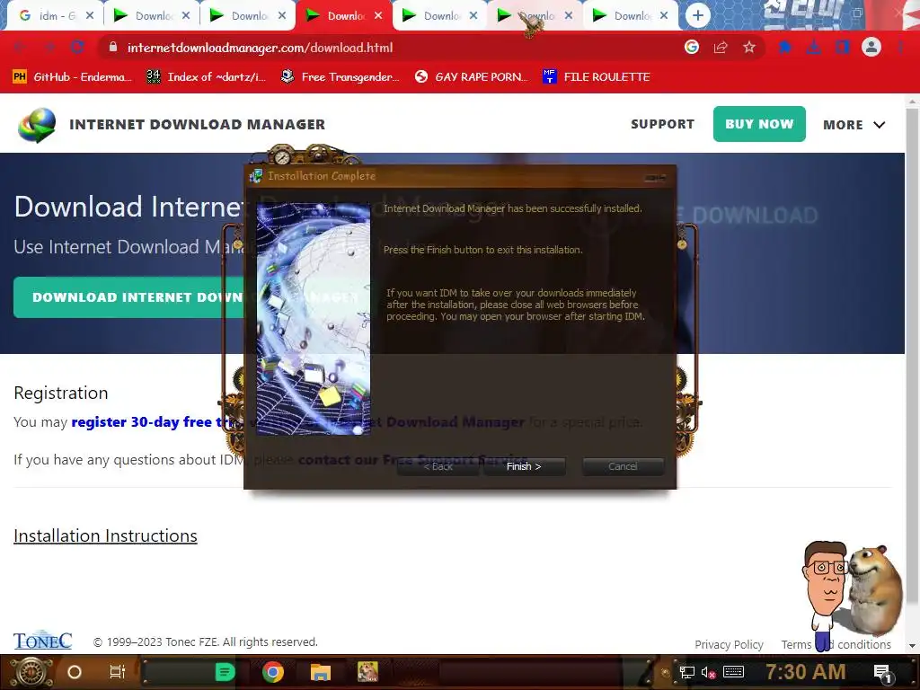Click 'Internet Download Manager has been successfully installed.' text
The width and height of the screenshot is (920, 690).
(513, 208)
